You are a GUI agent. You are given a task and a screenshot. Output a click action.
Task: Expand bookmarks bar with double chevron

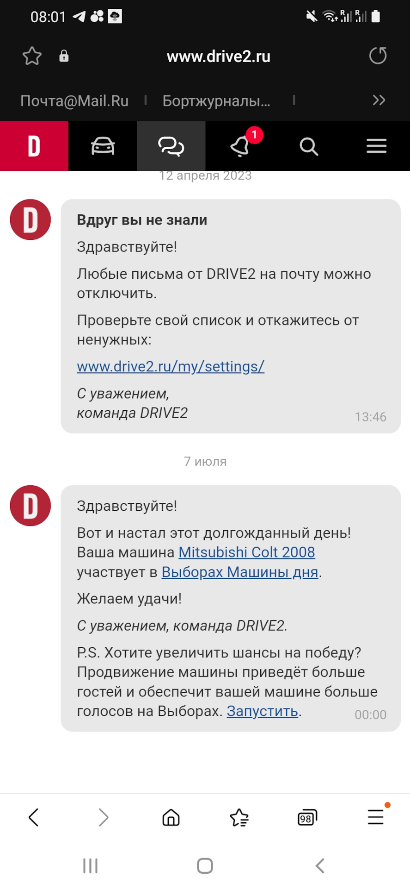click(x=379, y=100)
